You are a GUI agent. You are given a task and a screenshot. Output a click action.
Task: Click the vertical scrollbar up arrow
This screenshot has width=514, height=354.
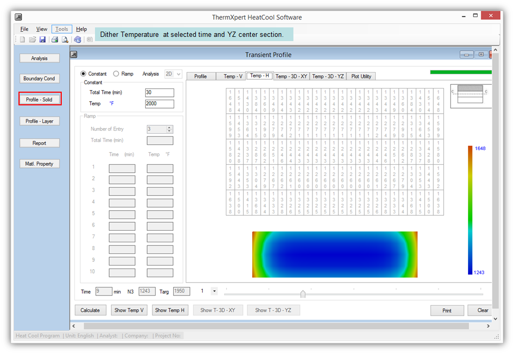pos(496,50)
